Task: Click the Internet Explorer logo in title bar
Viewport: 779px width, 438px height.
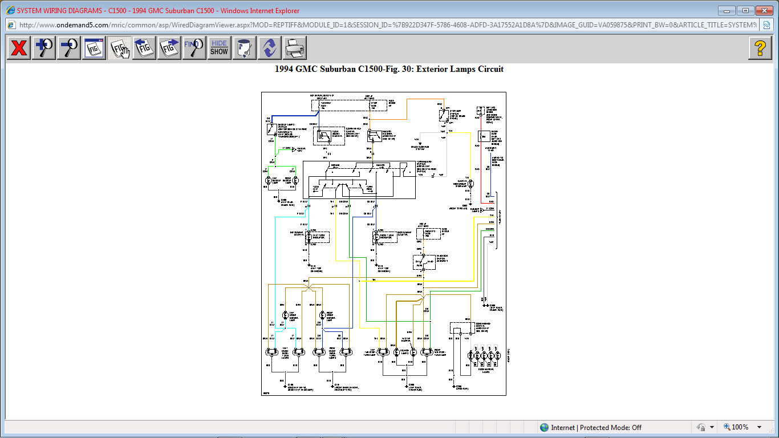Action: [x=11, y=10]
